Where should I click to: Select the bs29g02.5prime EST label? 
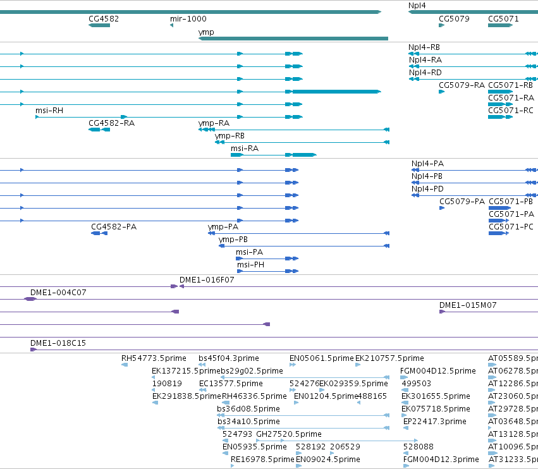click(x=252, y=371)
